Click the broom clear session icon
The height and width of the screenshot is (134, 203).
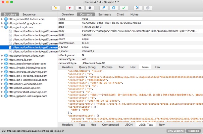[56, 8]
